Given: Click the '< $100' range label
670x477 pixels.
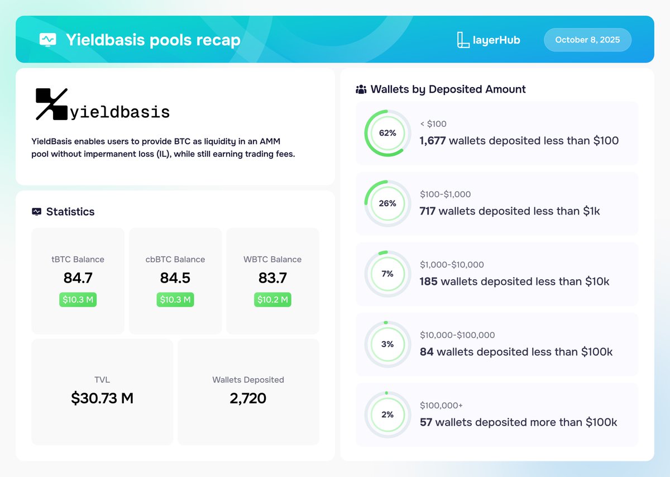Looking at the screenshot, I should point(433,124).
